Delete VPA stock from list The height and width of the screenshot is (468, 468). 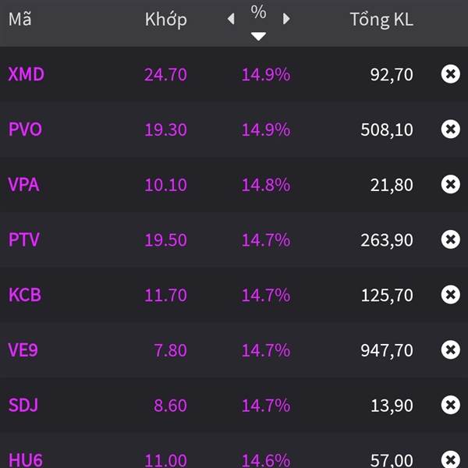click(x=451, y=184)
